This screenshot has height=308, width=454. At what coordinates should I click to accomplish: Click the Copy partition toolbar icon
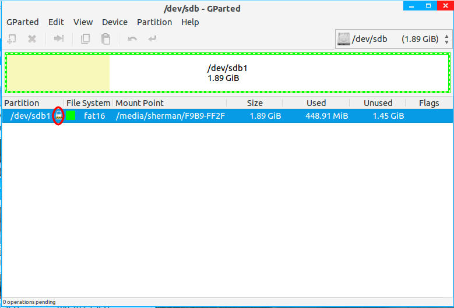[85, 39]
